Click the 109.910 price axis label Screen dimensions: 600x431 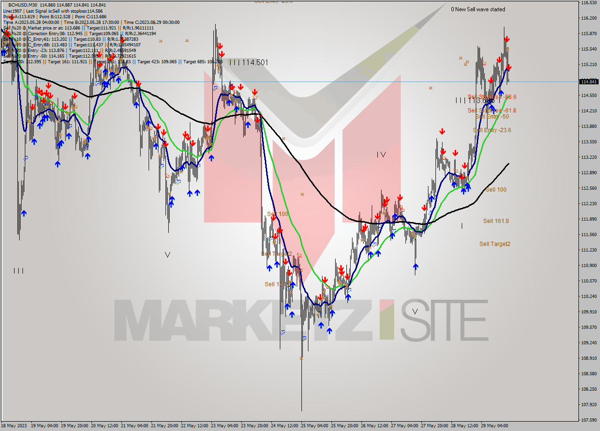pos(589,312)
